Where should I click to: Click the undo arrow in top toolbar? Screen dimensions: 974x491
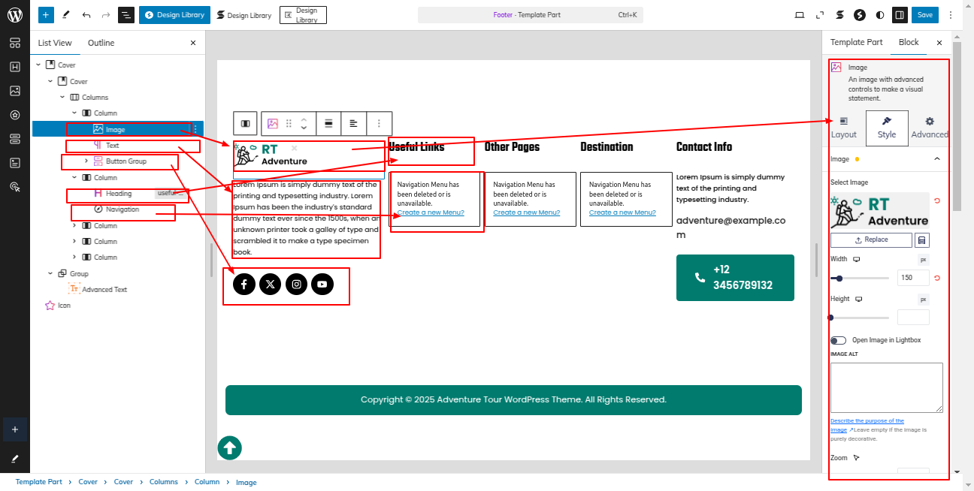point(86,15)
